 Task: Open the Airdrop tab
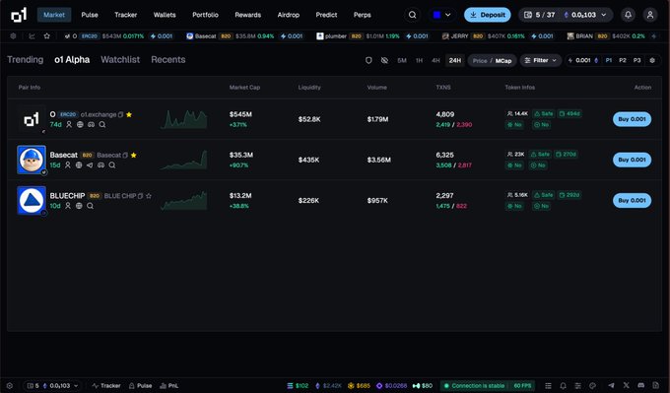[x=289, y=15]
